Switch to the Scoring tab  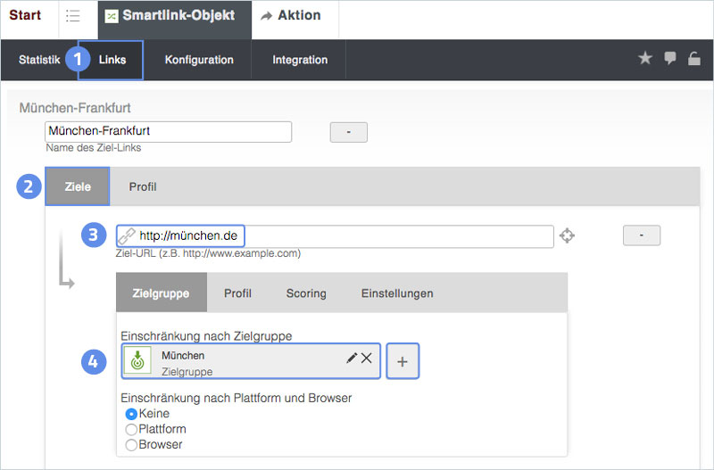(x=306, y=293)
